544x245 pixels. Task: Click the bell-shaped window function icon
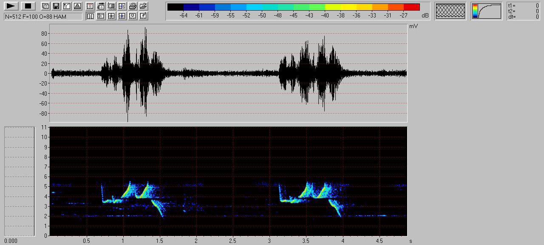click(77, 6)
